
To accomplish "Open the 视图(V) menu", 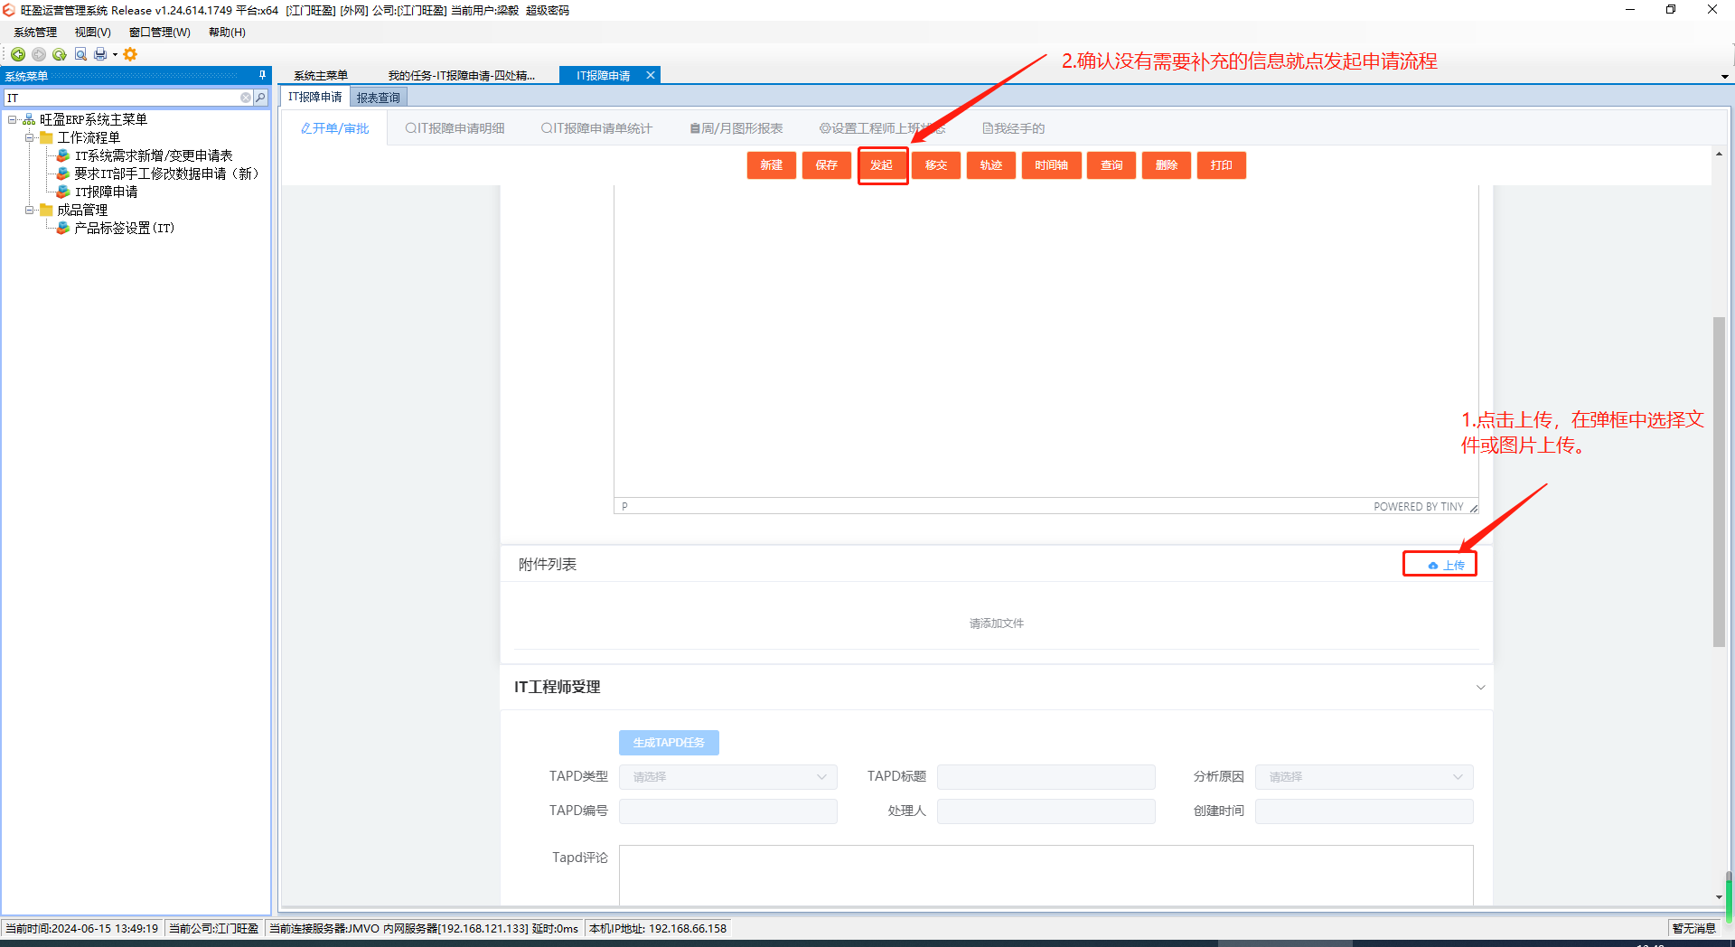I will [92, 33].
